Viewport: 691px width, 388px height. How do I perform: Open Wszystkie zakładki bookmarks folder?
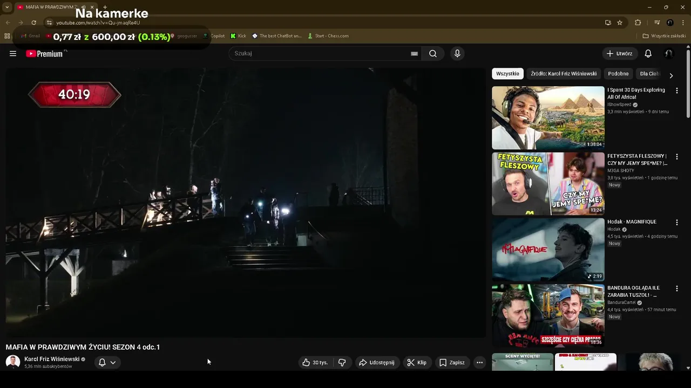(x=664, y=36)
